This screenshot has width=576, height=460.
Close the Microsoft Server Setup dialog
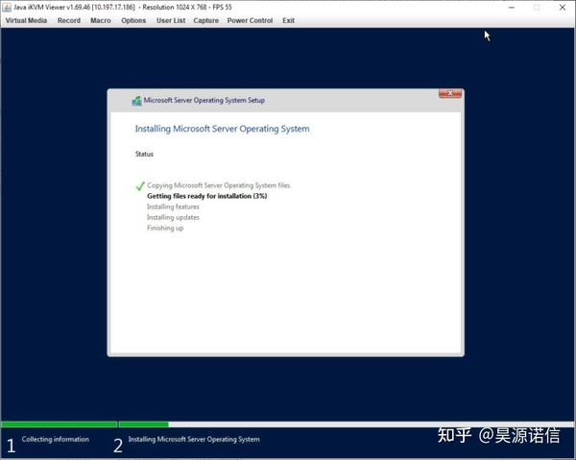tap(450, 93)
